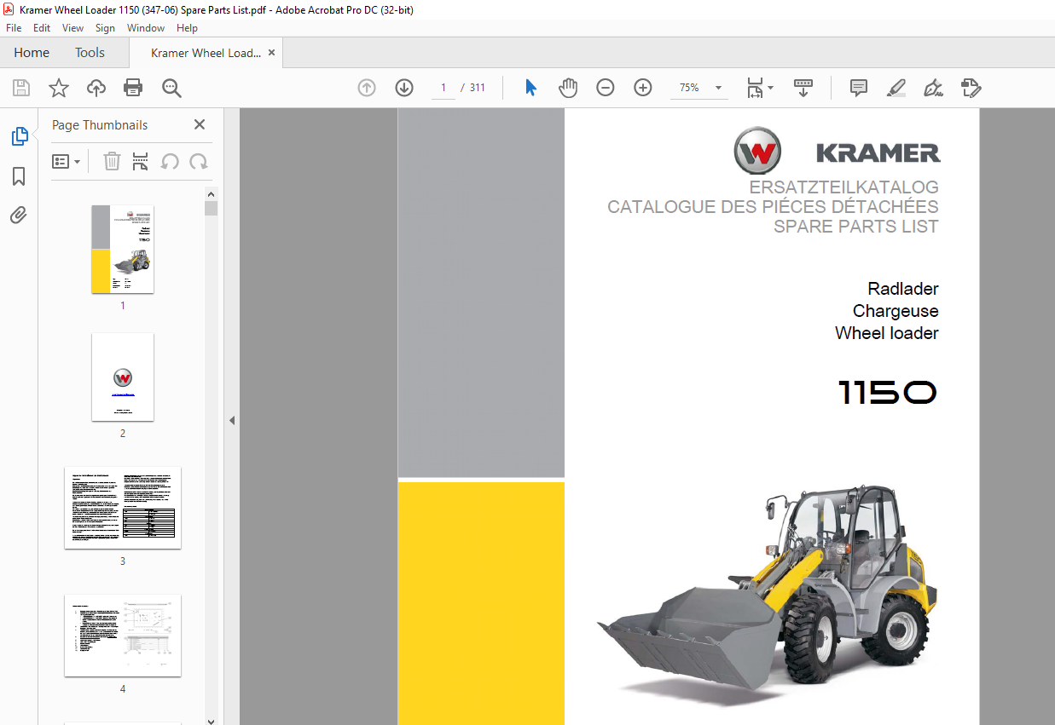This screenshot has width=1055, height=725.
Task: Bookmark with the star icon
Action: click(x=58, y=88)
